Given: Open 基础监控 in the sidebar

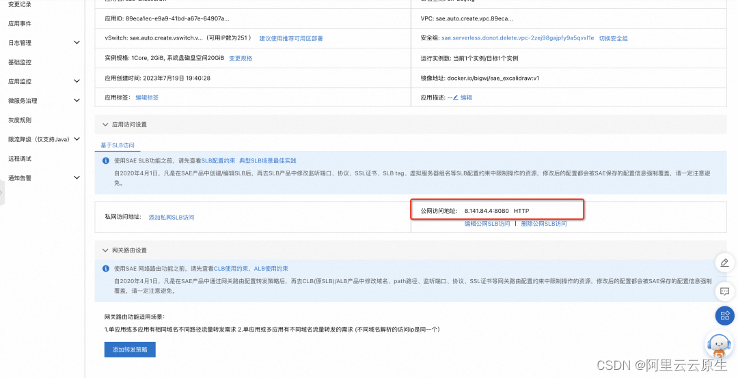Looking at the screenshot, I should [x=20, y=62].
